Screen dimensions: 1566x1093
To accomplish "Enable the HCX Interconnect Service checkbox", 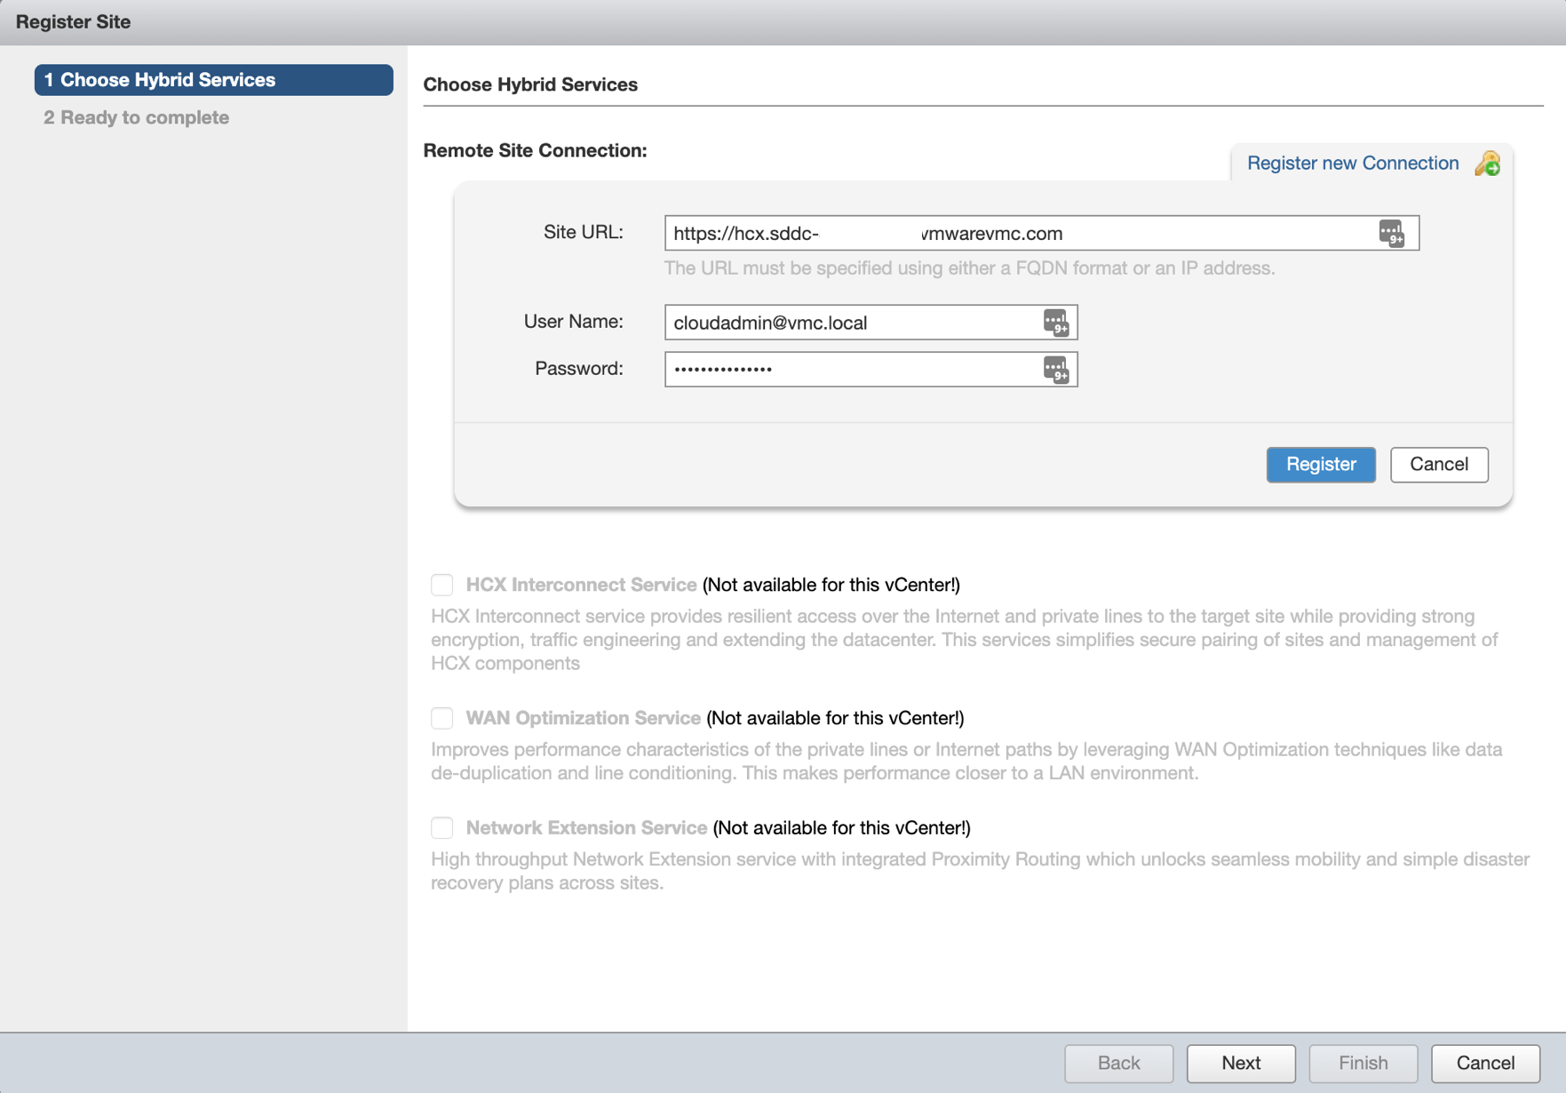I will coord(442,585).
